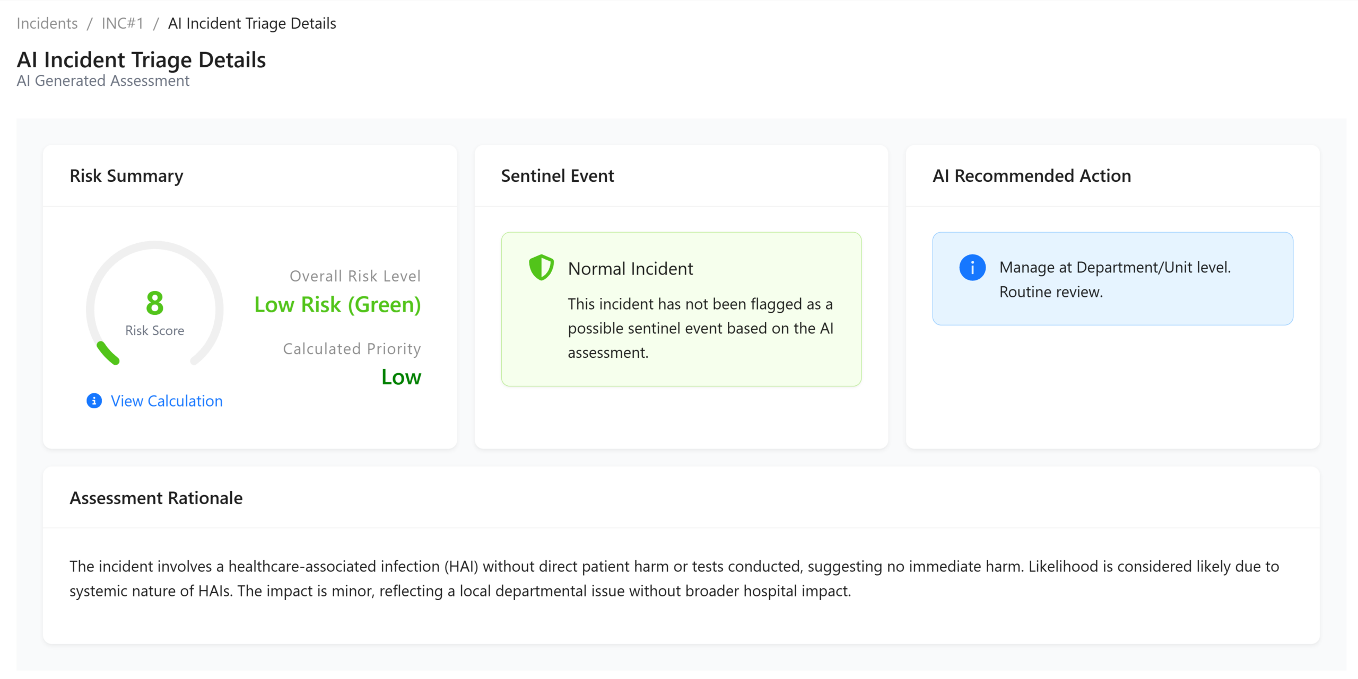Click the Sentinel Event card title

557,175
